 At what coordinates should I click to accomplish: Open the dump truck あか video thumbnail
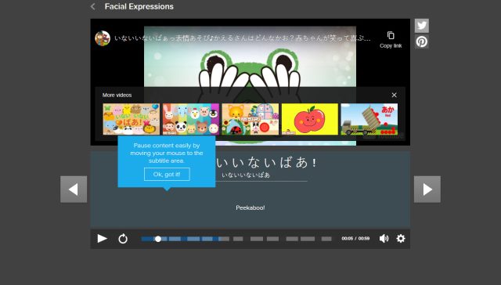point(369,119)
